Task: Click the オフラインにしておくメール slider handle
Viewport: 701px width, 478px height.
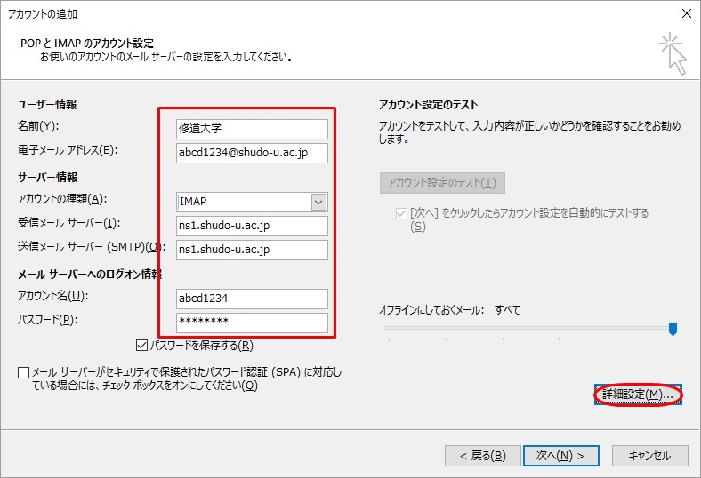Action: click(673, 329)
